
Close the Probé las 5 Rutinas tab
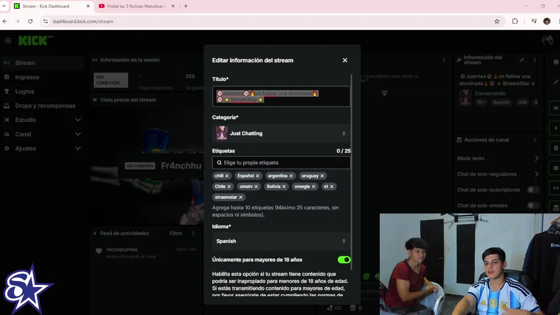(173, 6)
